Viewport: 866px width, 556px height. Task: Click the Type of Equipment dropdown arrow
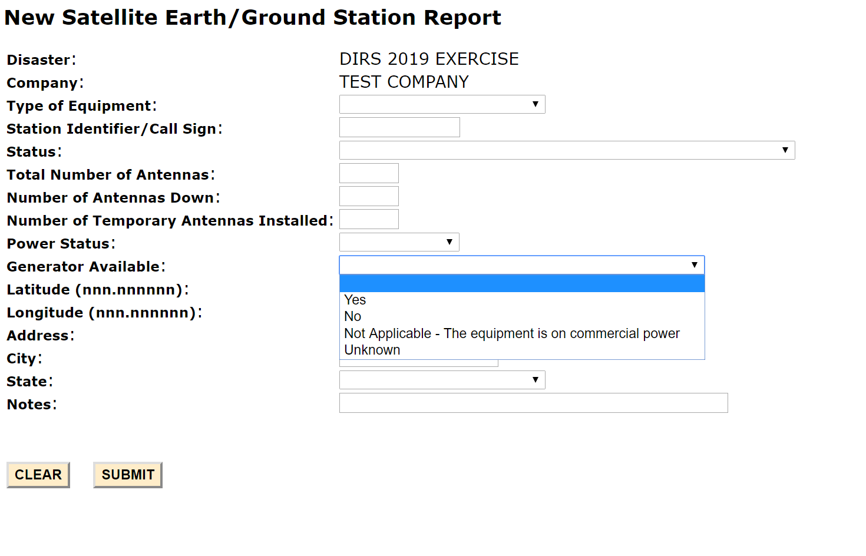point(536,104)
